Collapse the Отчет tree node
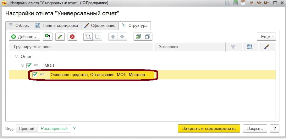The width and height of the screenshot is (286, 139). pyautogui.click(x=16, y=57)
